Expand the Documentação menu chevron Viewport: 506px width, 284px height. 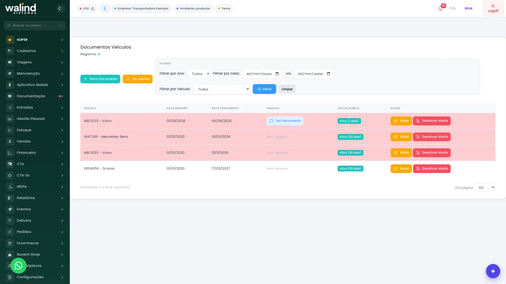(62, 96)
